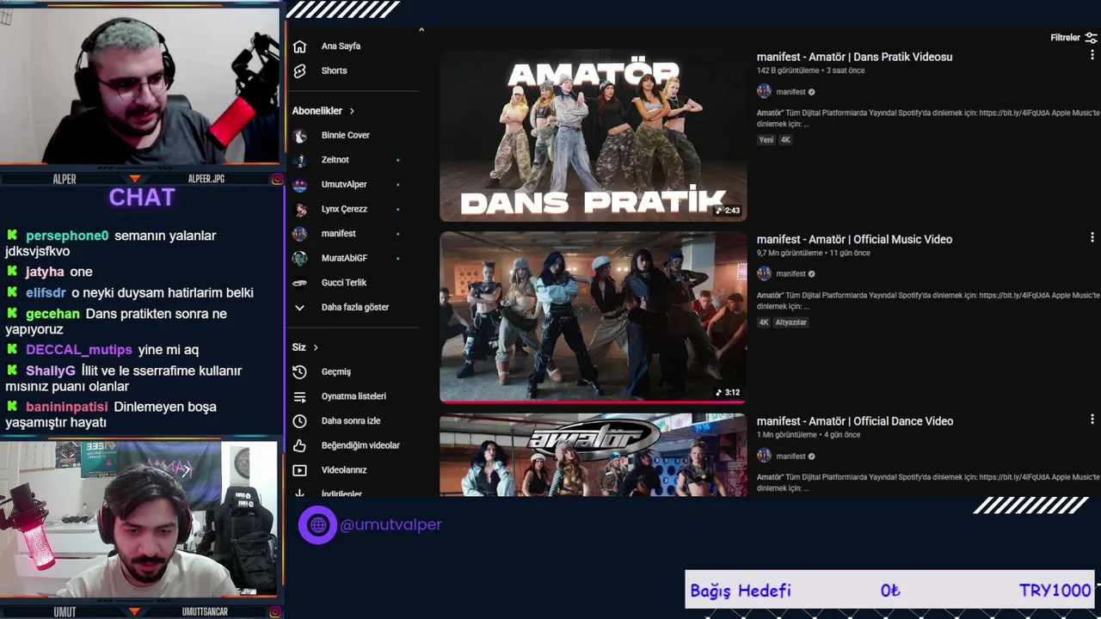The width and height of the screenshot is (1101, 619).
Task: Select Ana Sayfa menu label
Action: click(341, 46)
